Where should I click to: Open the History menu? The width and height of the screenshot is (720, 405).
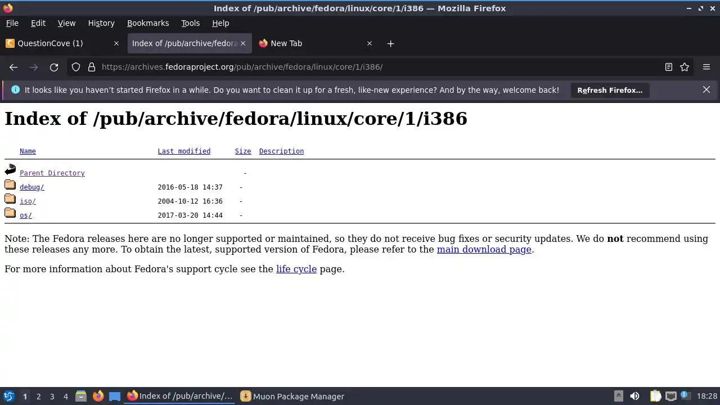point(101,23)
